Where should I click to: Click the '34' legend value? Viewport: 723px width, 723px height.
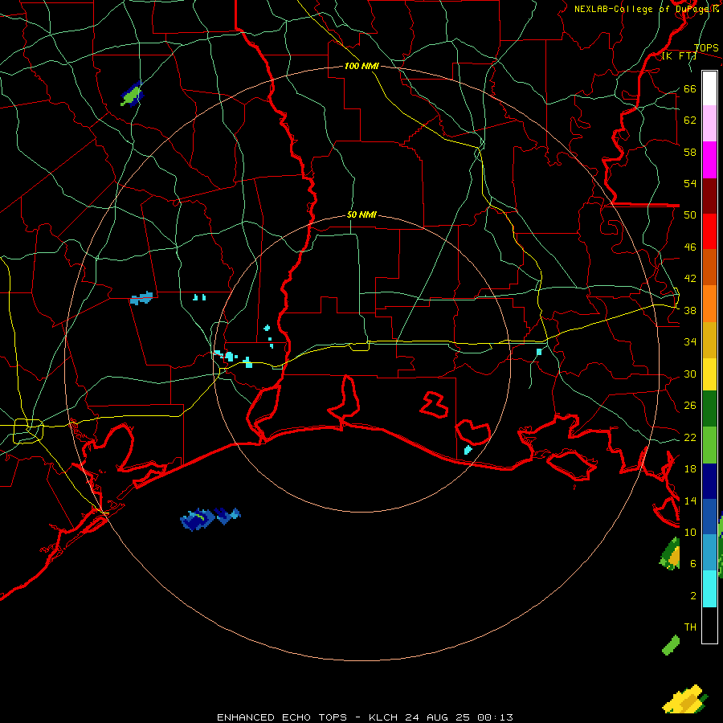coord(690,342)
